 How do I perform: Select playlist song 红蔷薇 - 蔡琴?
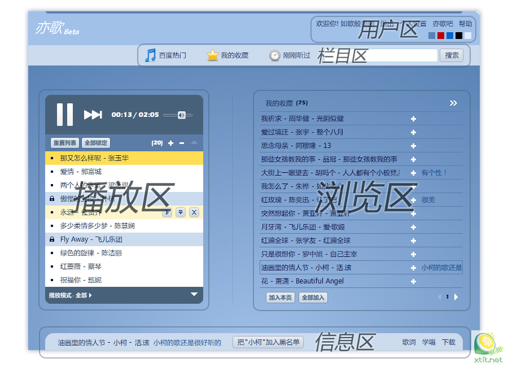pos(124,266)
